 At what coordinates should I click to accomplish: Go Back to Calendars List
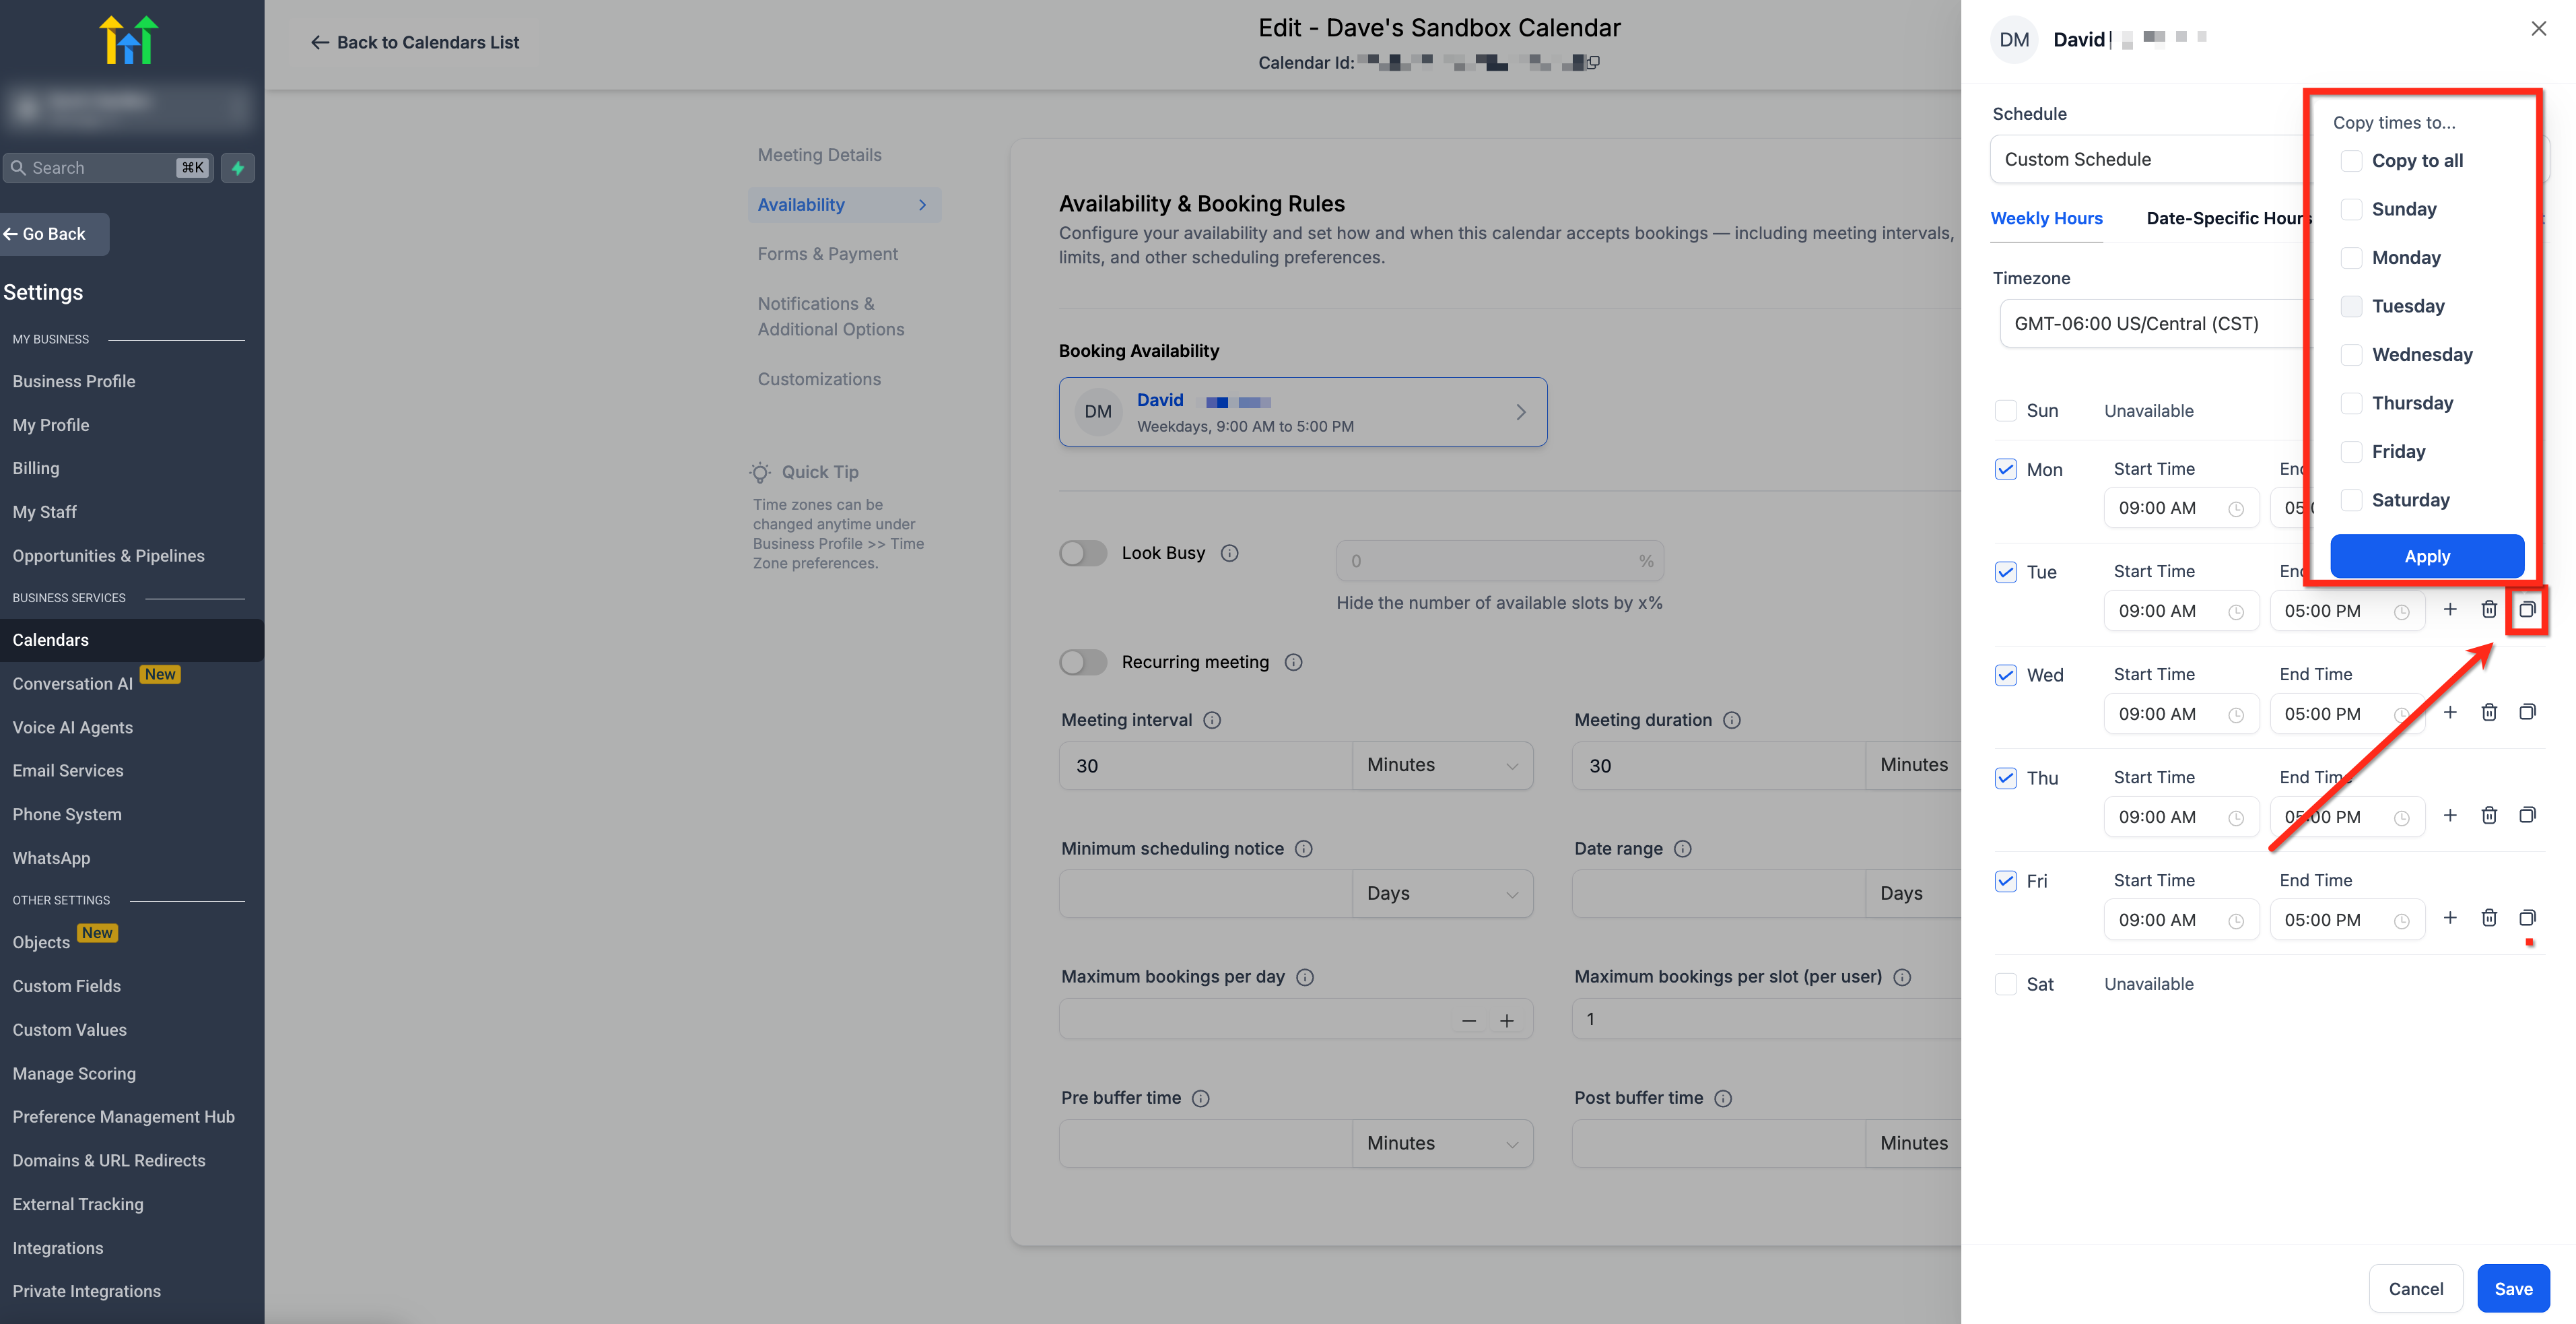coord(414,42)
